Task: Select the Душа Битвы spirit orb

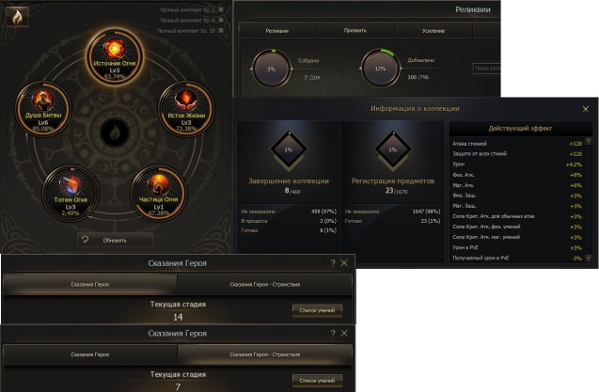Action: tap(43, 109)
